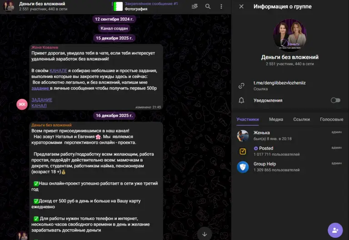Jump to bottom with the down arrow button
Viewport: 349px width, 240px height.
204,234
